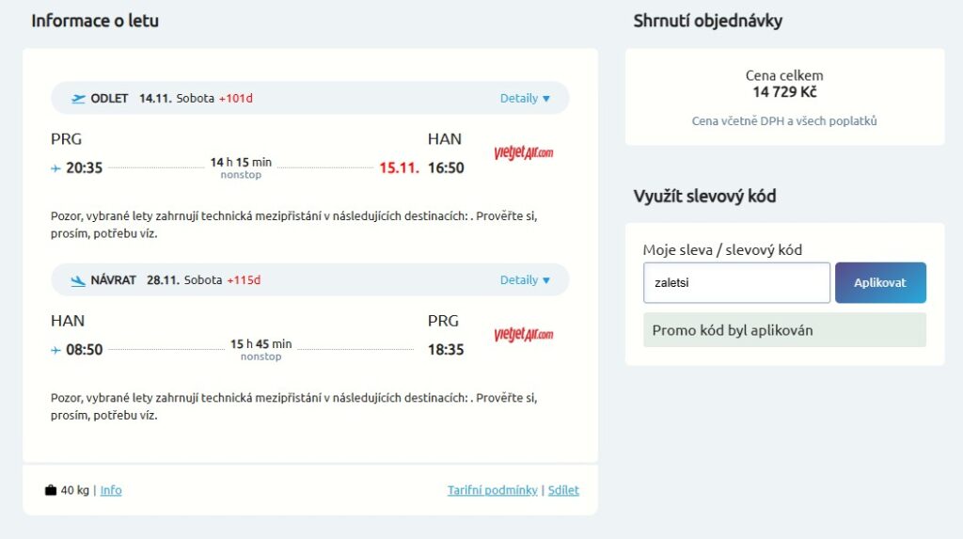This screenshot has width=963, height=539.
Task: Click the Sdílet link
Action: [x=563, y=490]
